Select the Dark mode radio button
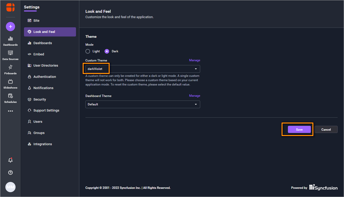The height and width of the screenshot is (197, 344). 107,51
